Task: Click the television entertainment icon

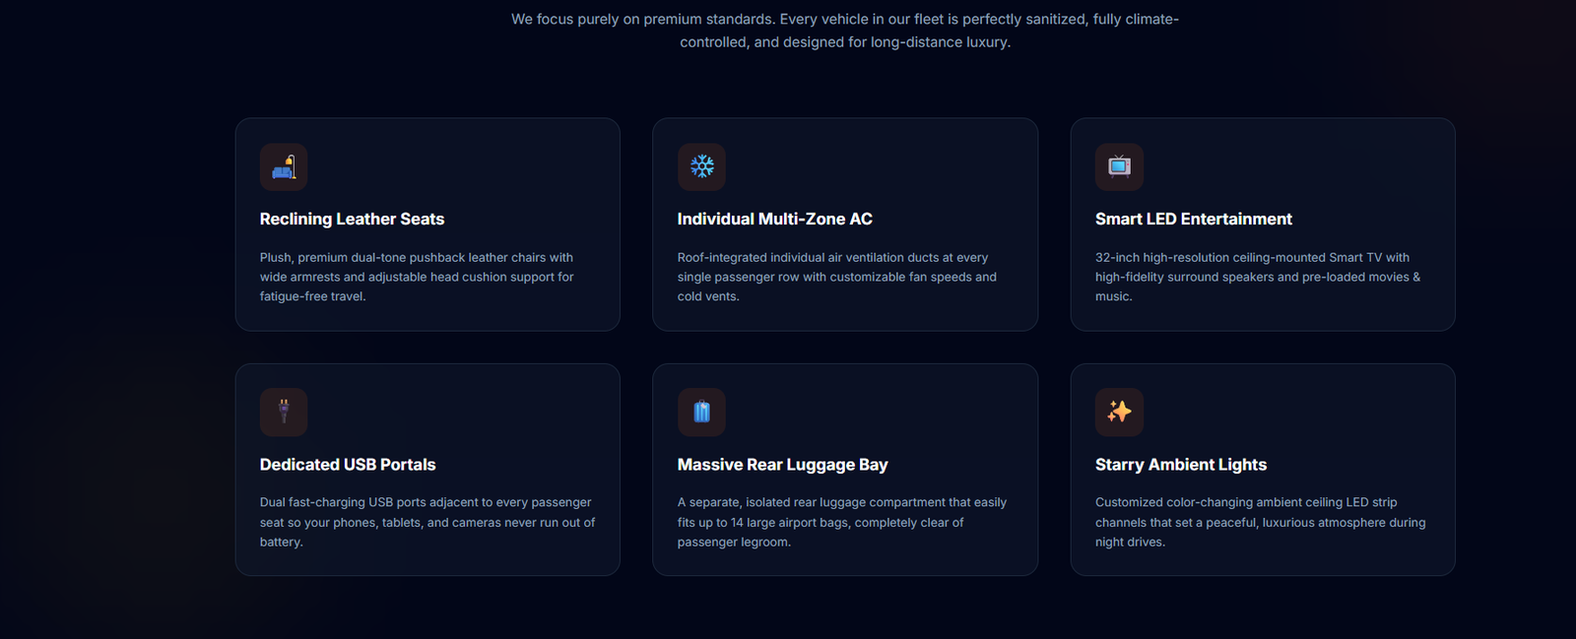Action: click(1119, 166)
